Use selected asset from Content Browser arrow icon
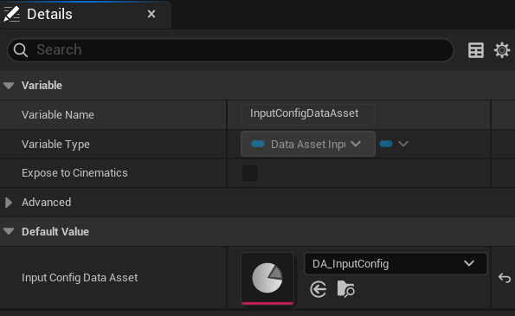The width and height of the screenshot is (515, 316). click(x=318, y=289)
